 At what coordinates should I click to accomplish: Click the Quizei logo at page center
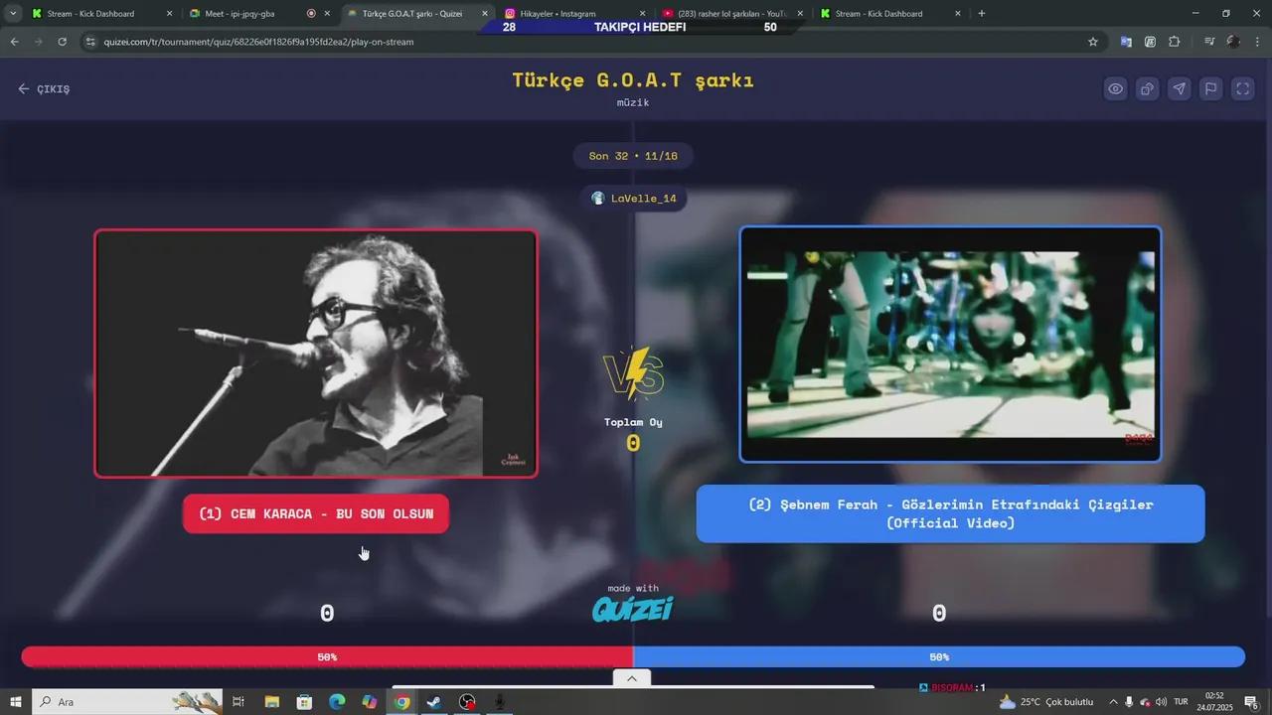pos(633,608)
